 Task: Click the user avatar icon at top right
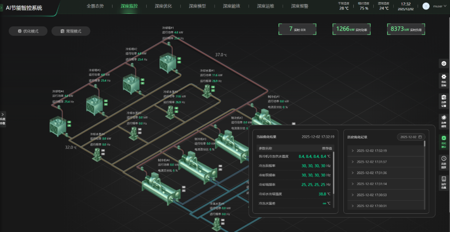click(426, 6)
